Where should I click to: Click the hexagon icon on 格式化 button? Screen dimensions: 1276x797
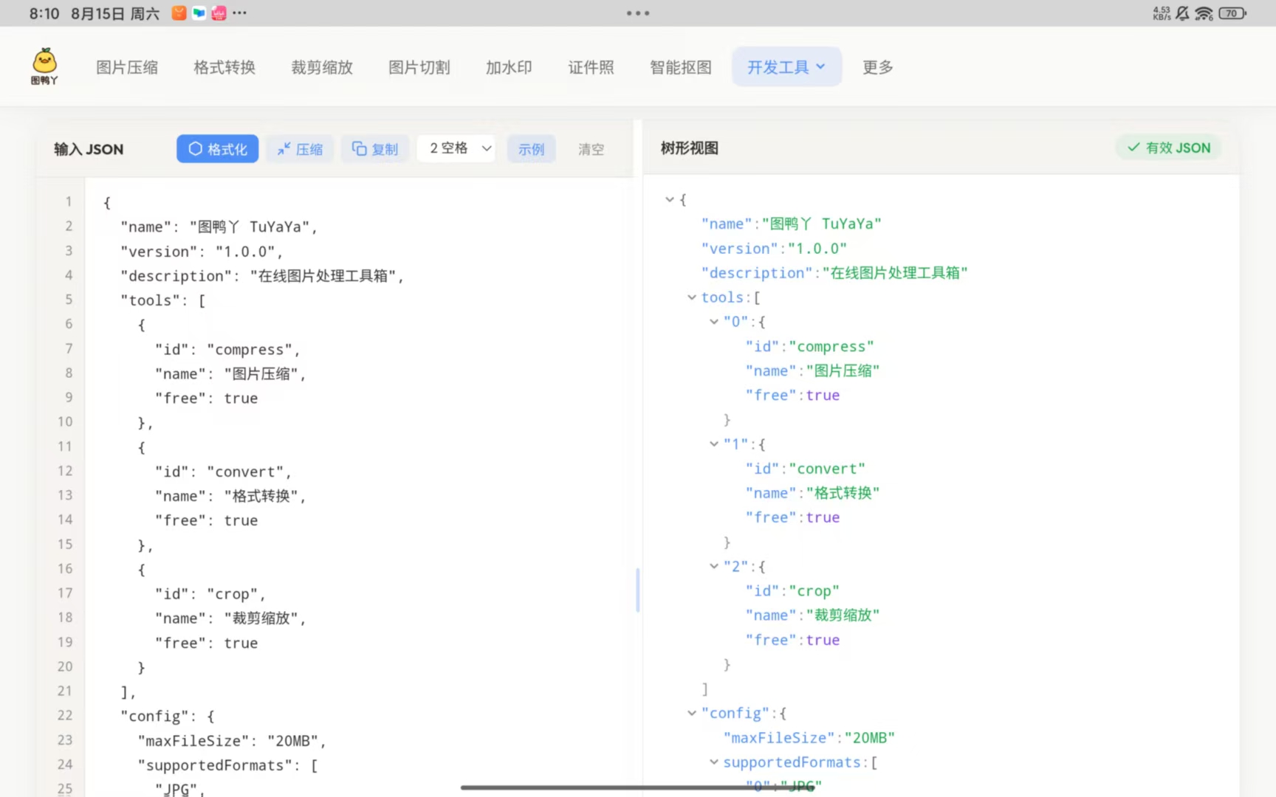[x=195, y=148]
